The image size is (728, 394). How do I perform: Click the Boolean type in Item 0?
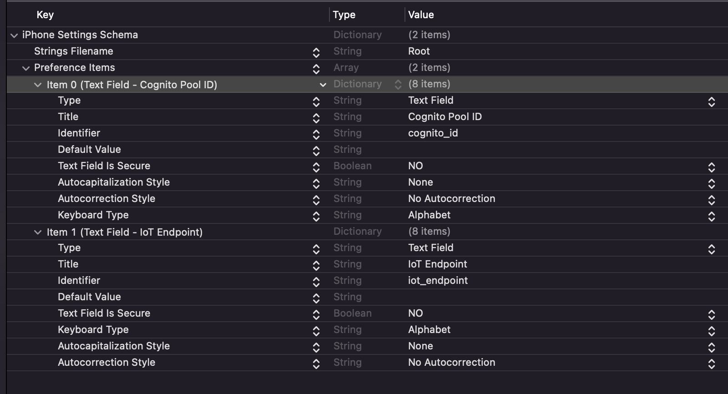353,166
